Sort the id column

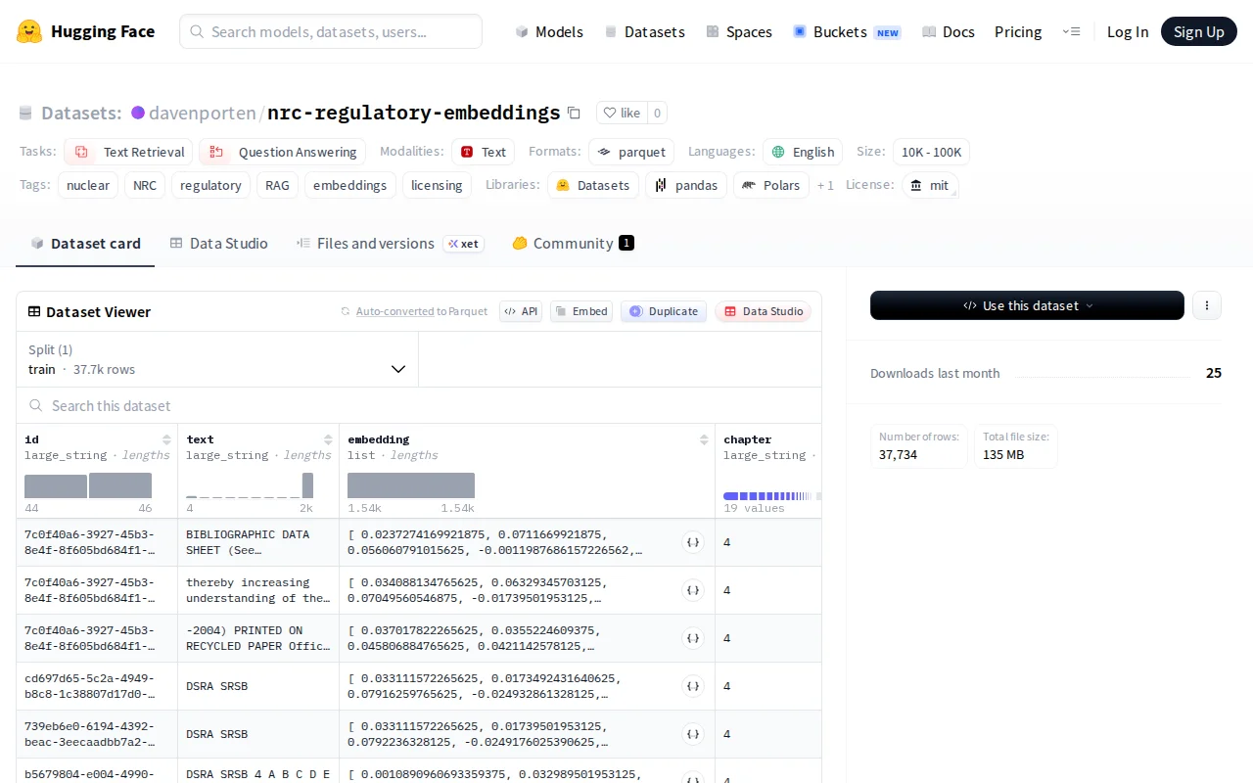pyautogui.click(x=166, y=439)
